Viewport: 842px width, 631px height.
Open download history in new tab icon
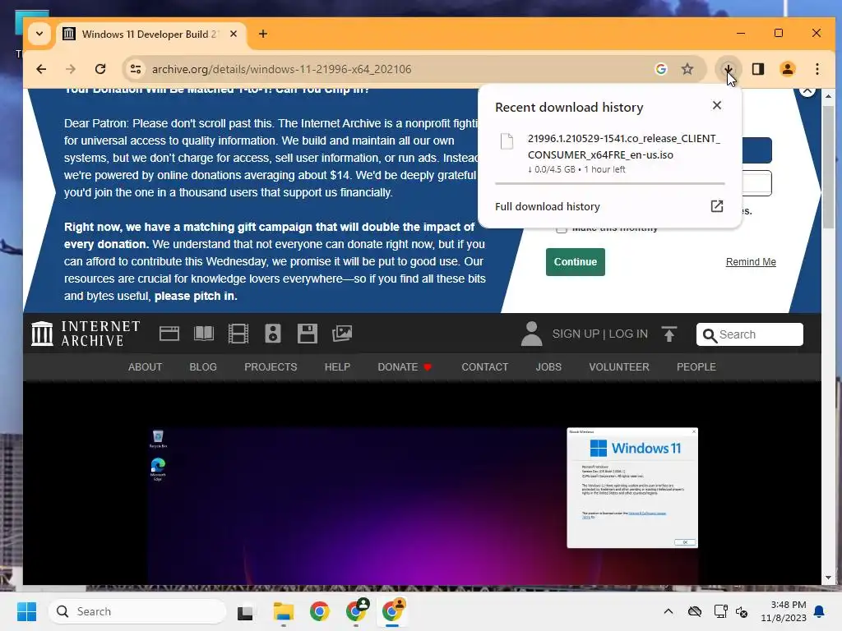coord(717,206)
